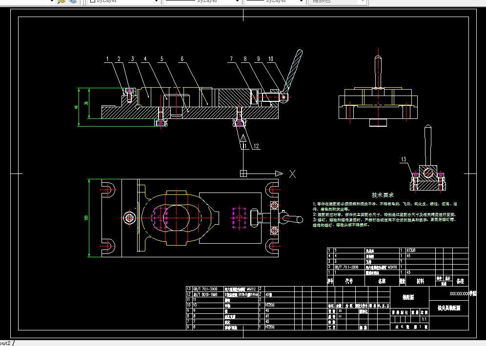Click the UCS origin square marker
This screenshot has height=346, width=486.
coord(243,173)
